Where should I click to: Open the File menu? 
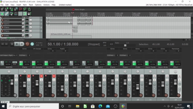(x=2, y=5)
